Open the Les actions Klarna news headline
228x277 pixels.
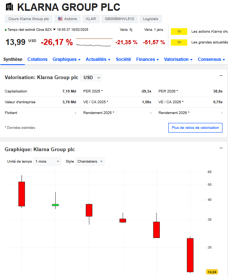click(x=209, y=32)
